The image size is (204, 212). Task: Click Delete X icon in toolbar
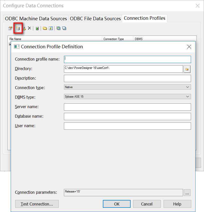pyautogui.click(x=29, y=28)
